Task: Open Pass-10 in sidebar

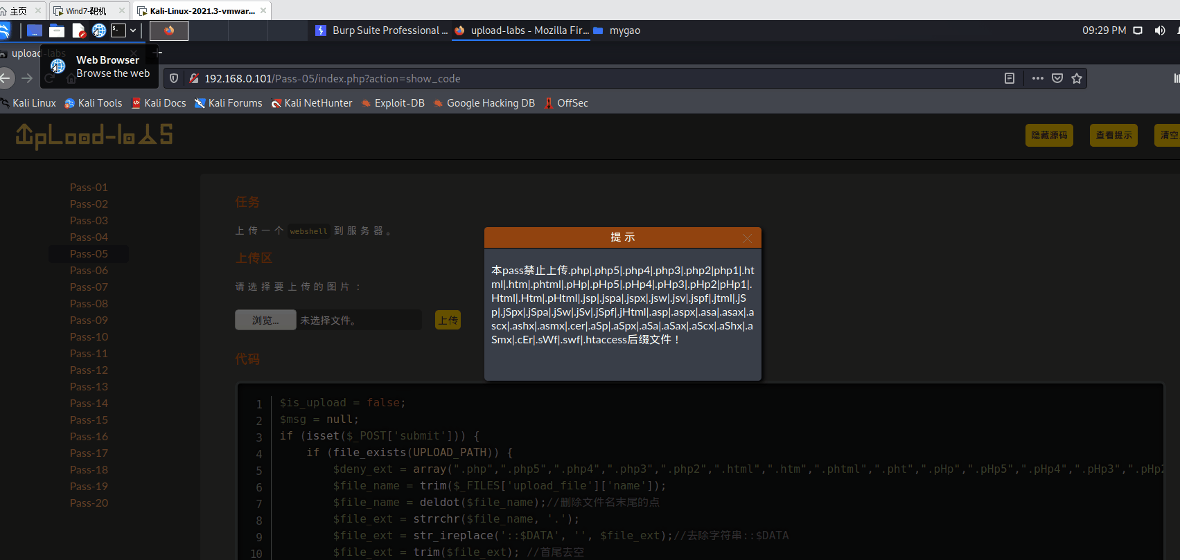Action: click(x=89, y=337)
